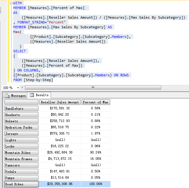Viewport: 189px width, 188px height.
Task: Click the 1.97% cell for Jerseys
Action: pos(96,133)
